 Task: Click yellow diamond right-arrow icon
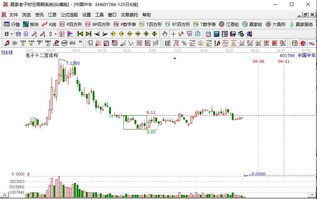click(x=122, y=34)
